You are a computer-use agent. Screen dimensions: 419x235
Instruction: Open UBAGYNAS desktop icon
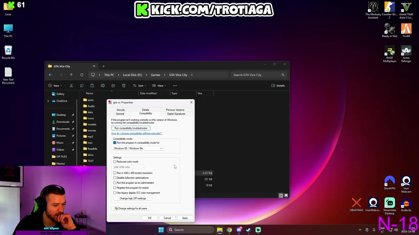point(356,205)
